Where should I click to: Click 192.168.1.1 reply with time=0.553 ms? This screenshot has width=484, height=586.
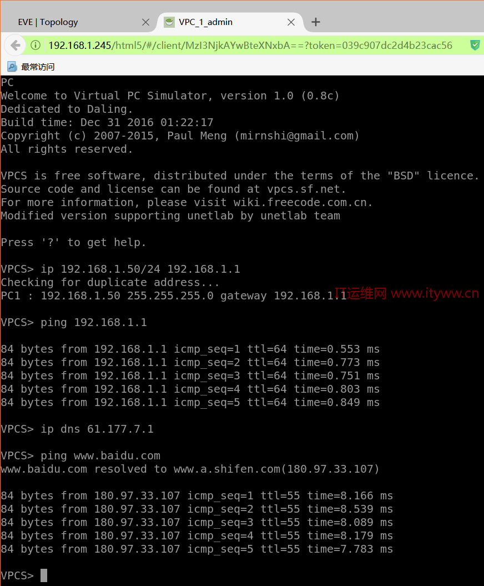click(x=190, y=349)
